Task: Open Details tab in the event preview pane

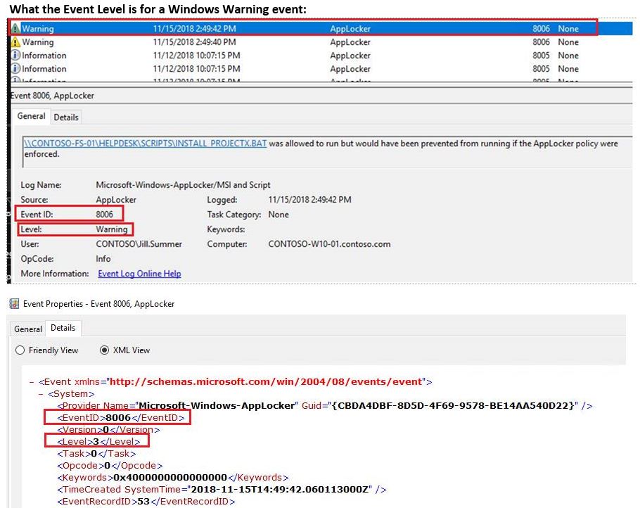Action: point(65,118)
